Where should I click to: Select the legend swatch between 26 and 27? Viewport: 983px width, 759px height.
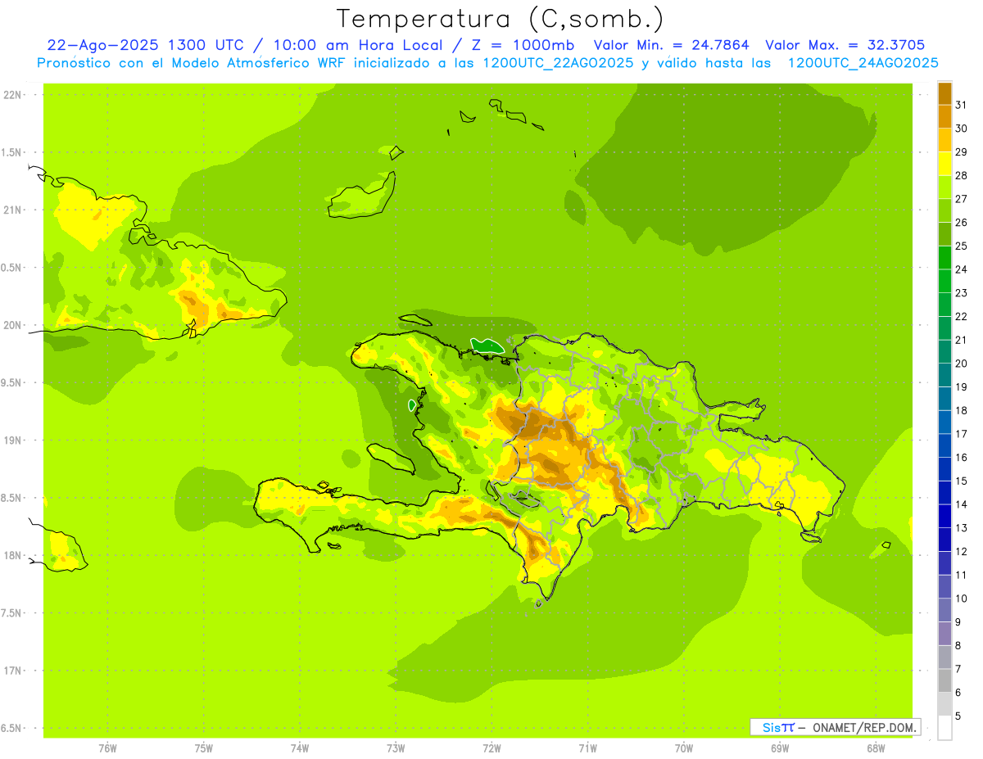click(944, 210)
